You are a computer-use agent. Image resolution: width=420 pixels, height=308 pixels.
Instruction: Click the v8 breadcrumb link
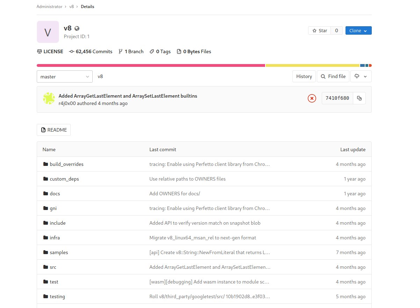[x=71, y=7]
